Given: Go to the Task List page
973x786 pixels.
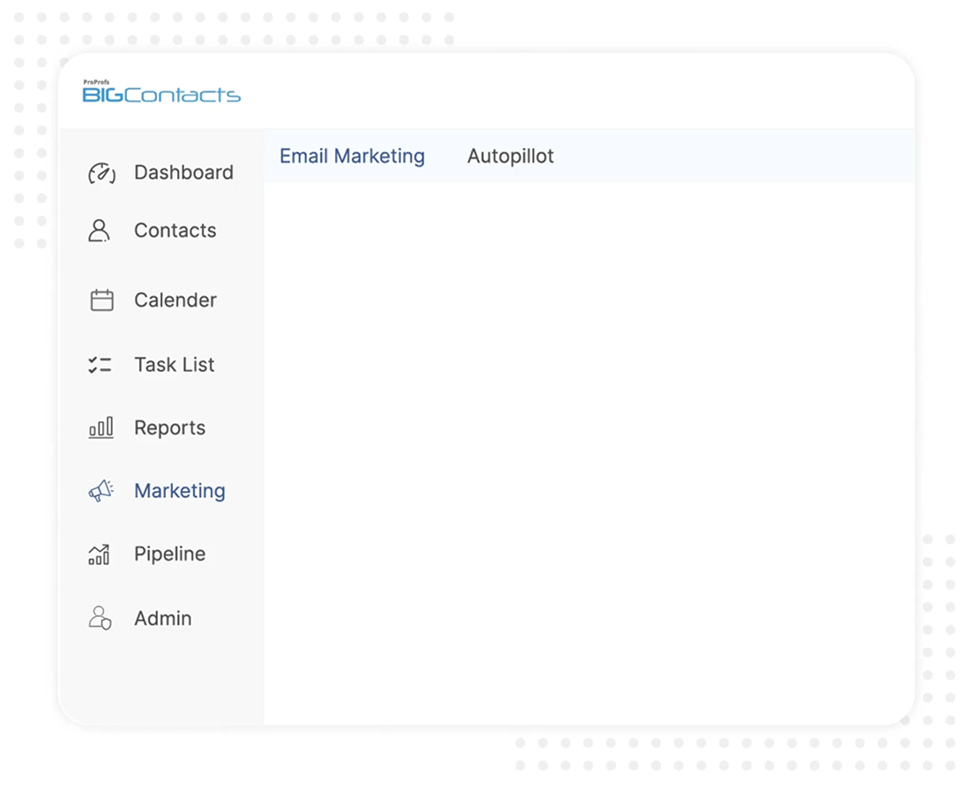Looking at the screenshot, I should point(174,364).
